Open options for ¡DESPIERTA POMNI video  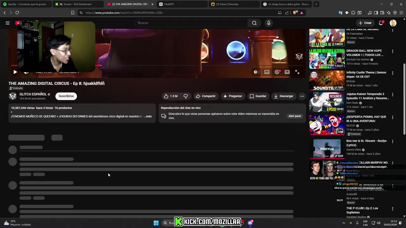pyautogui.click(x=393, y=117)
